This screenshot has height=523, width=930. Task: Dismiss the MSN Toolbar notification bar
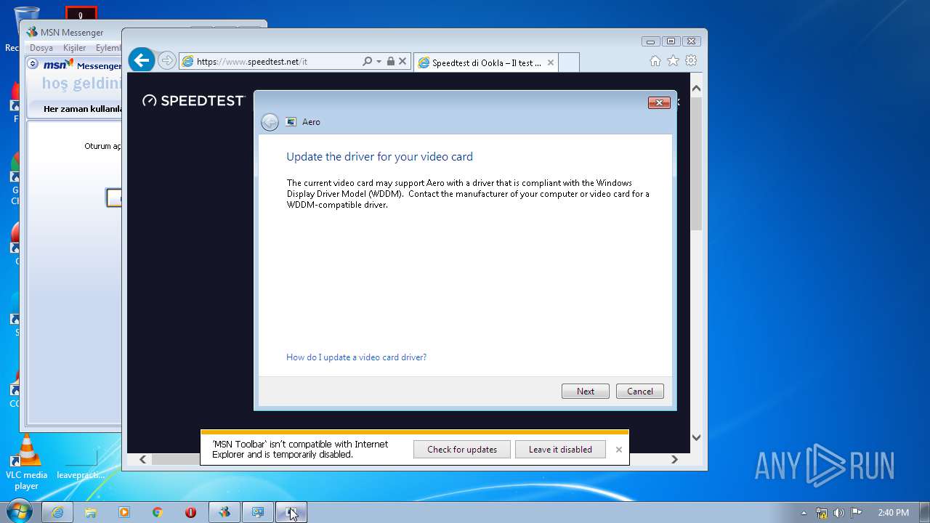click(619, 450)
